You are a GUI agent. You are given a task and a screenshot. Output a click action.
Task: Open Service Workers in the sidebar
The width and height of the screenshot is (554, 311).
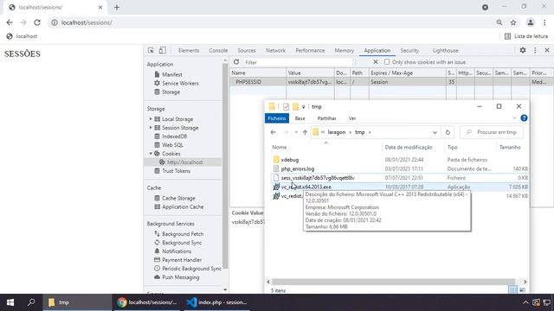[x=180, y=83]
